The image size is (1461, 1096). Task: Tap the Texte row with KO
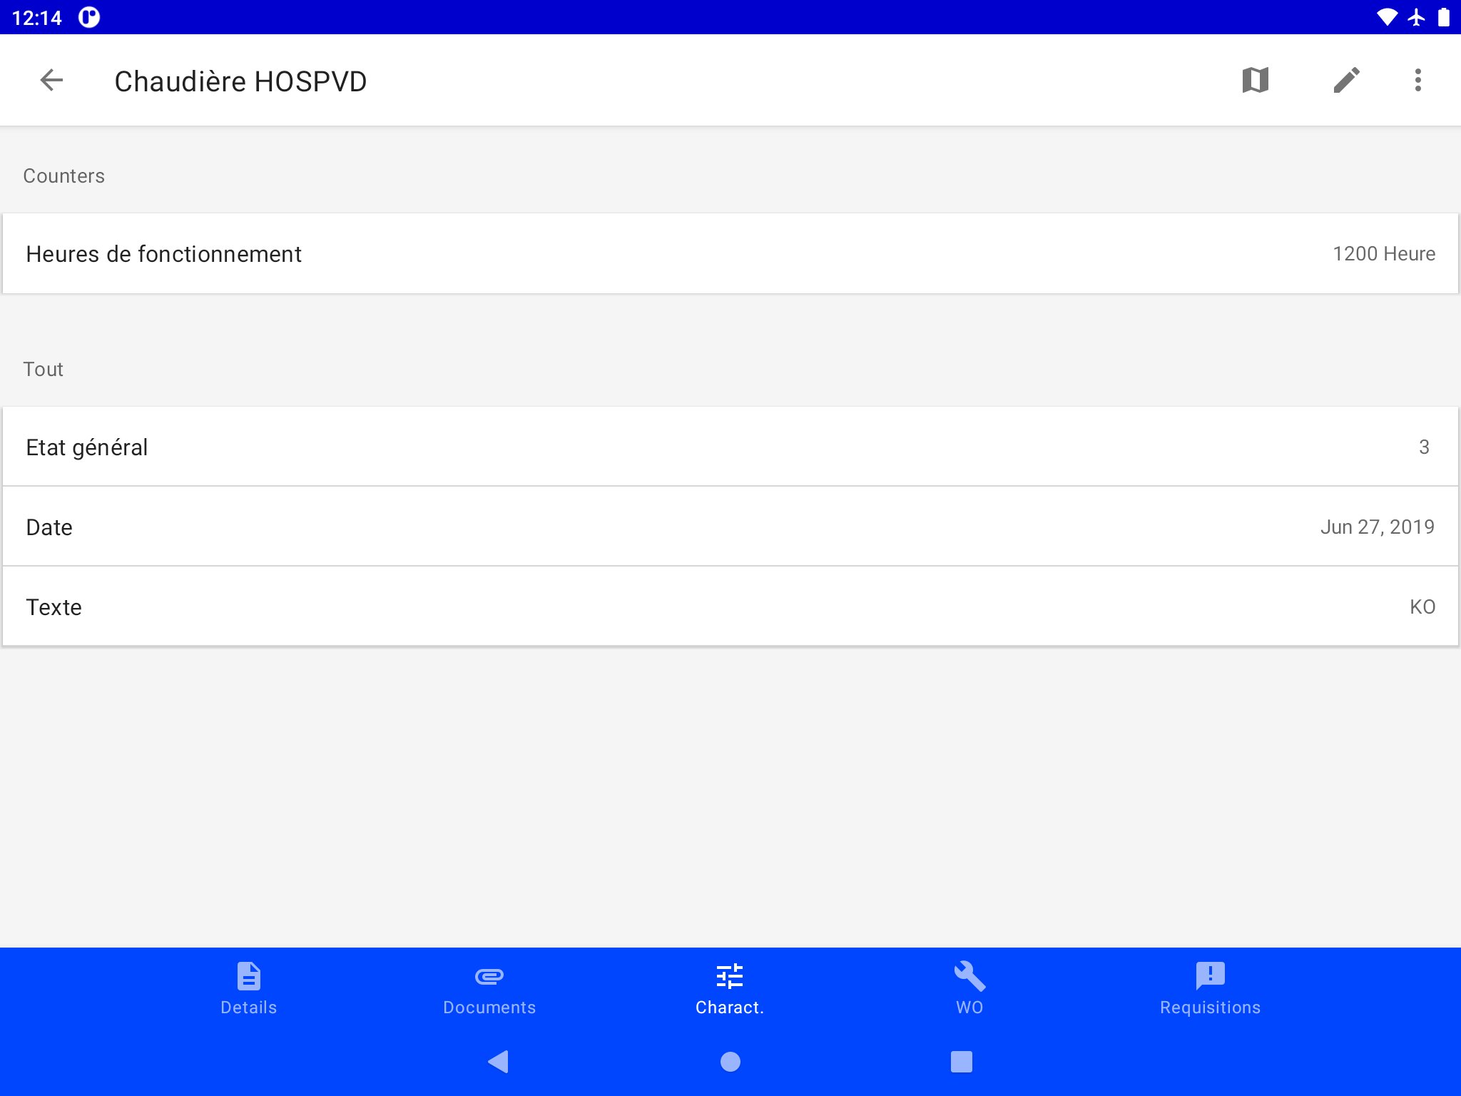(x=729, y=607)
